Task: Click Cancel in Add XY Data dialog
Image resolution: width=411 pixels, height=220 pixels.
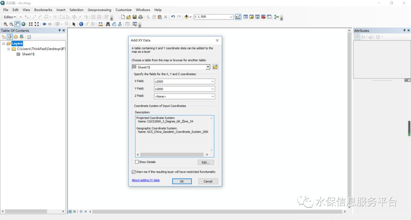Action: point(208,181)
